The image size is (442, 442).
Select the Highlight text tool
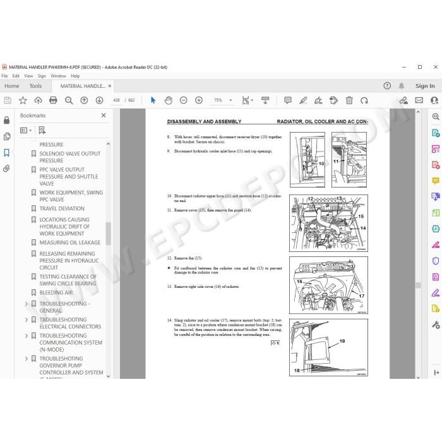[303, 100]
